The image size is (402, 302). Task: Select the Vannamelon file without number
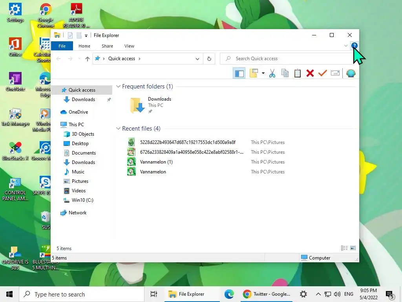153,172
